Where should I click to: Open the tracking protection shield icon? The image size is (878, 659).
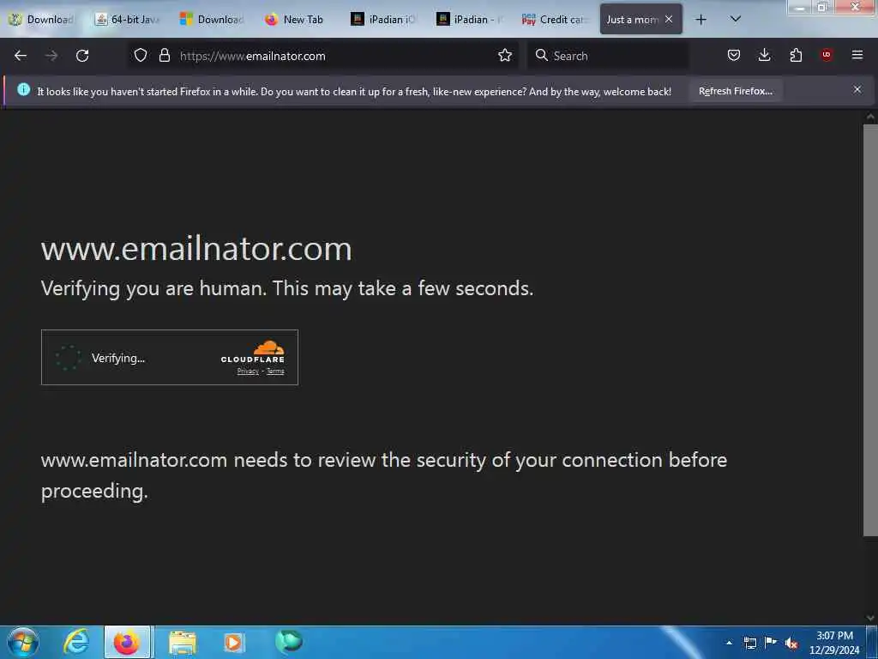[x=141, y=56]
